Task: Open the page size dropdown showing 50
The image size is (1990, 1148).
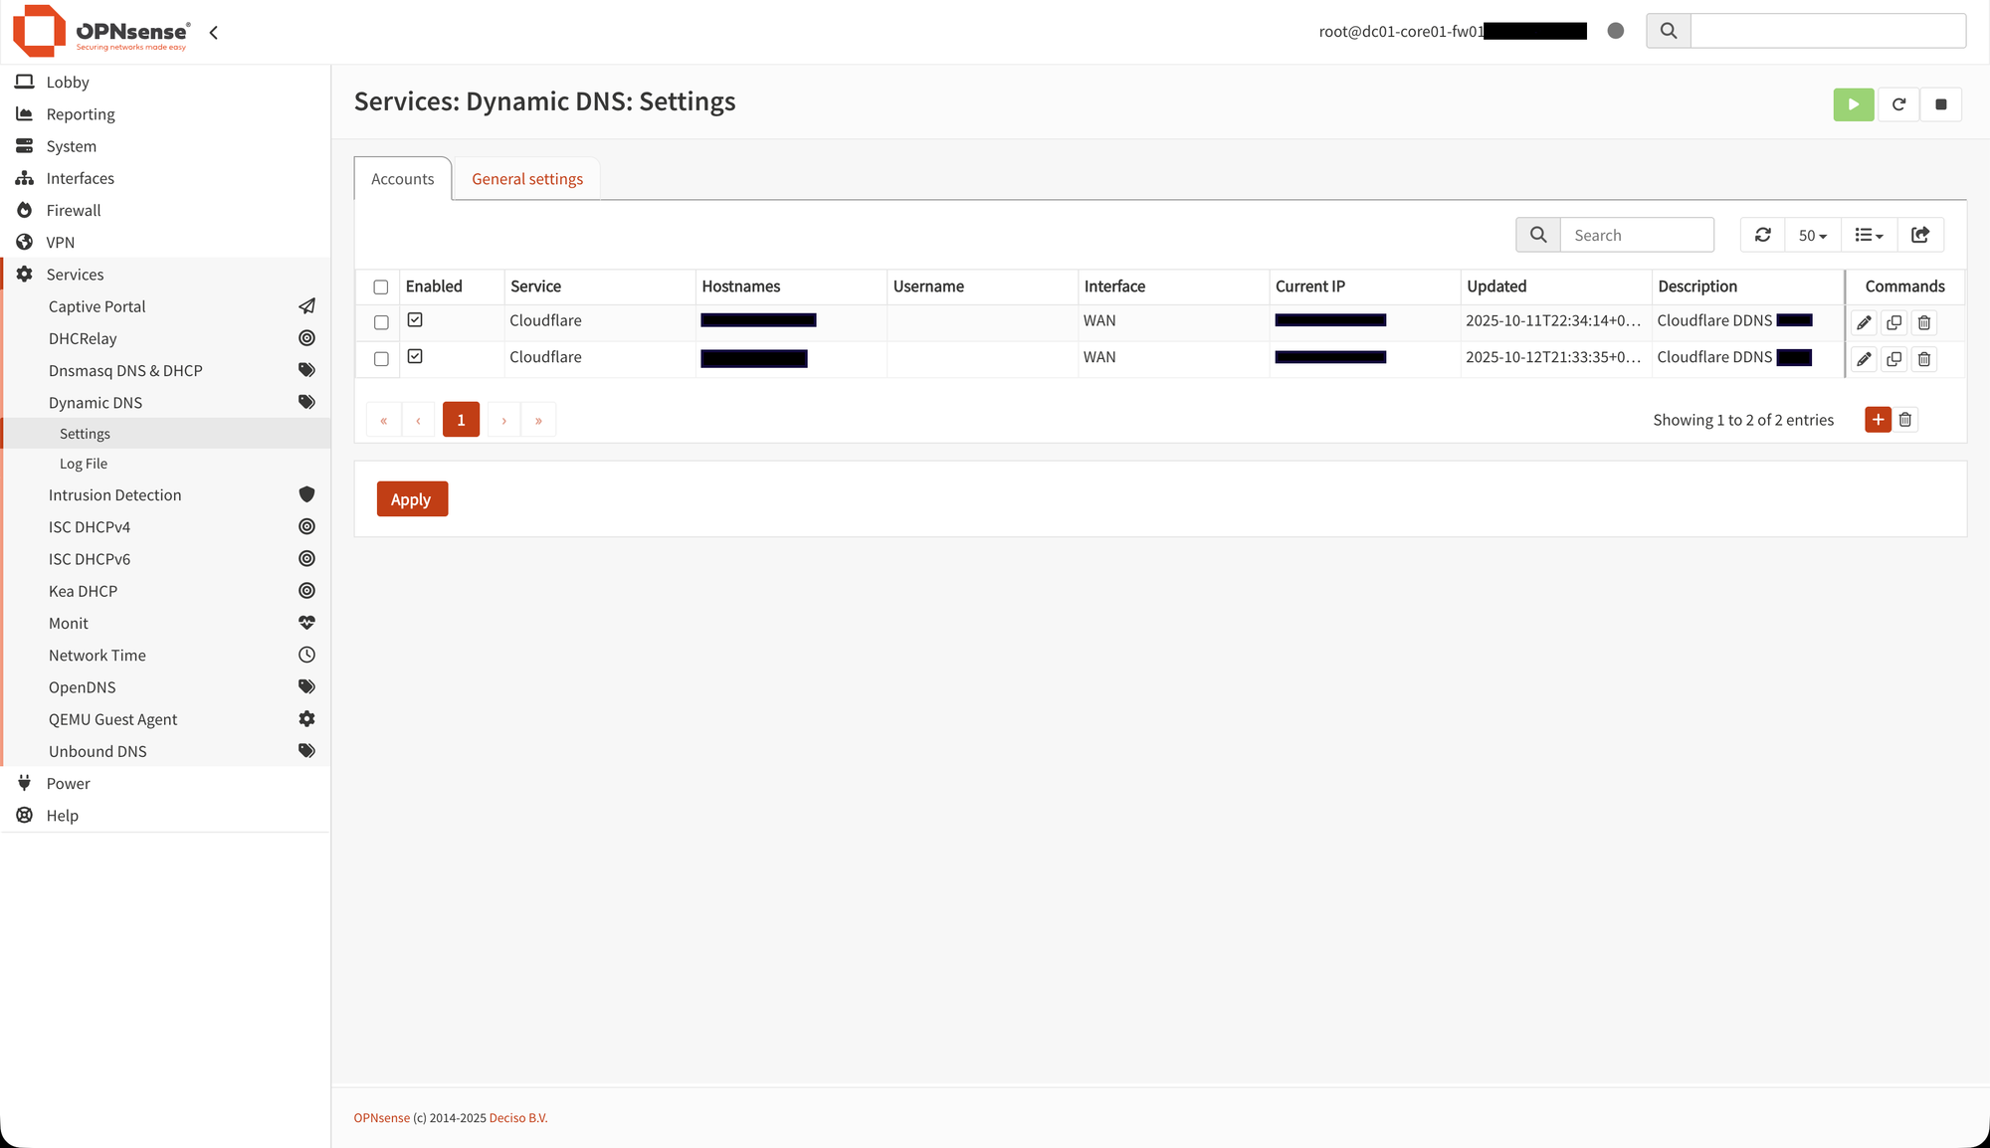Action: coord(1812,235)
